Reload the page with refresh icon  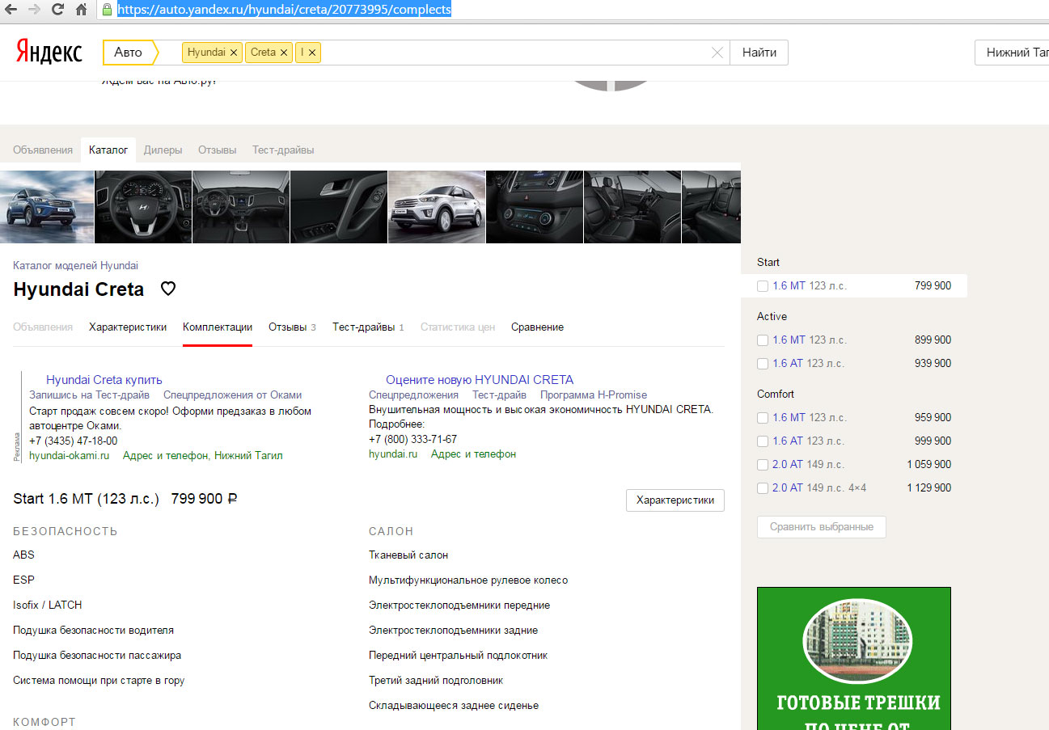pyautogui.click(x=57, y=10)
